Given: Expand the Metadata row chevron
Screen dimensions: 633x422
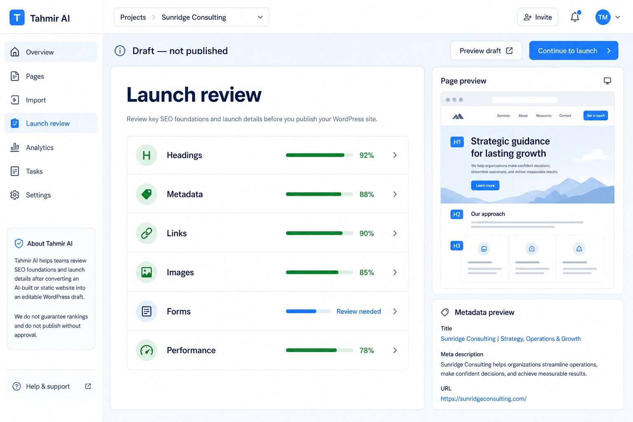Looking at the screenshot, I should click(x=395, y=194).
